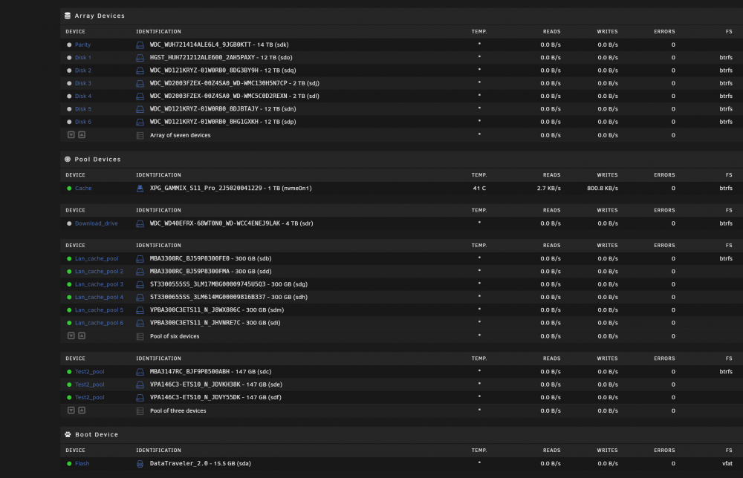Click the 41 C cache temperature value

click(x=479, y=189)
